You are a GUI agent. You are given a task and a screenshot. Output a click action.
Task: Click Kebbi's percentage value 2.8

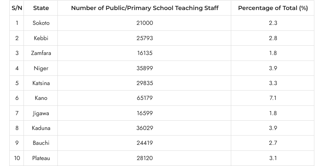(x=273, y=38)
